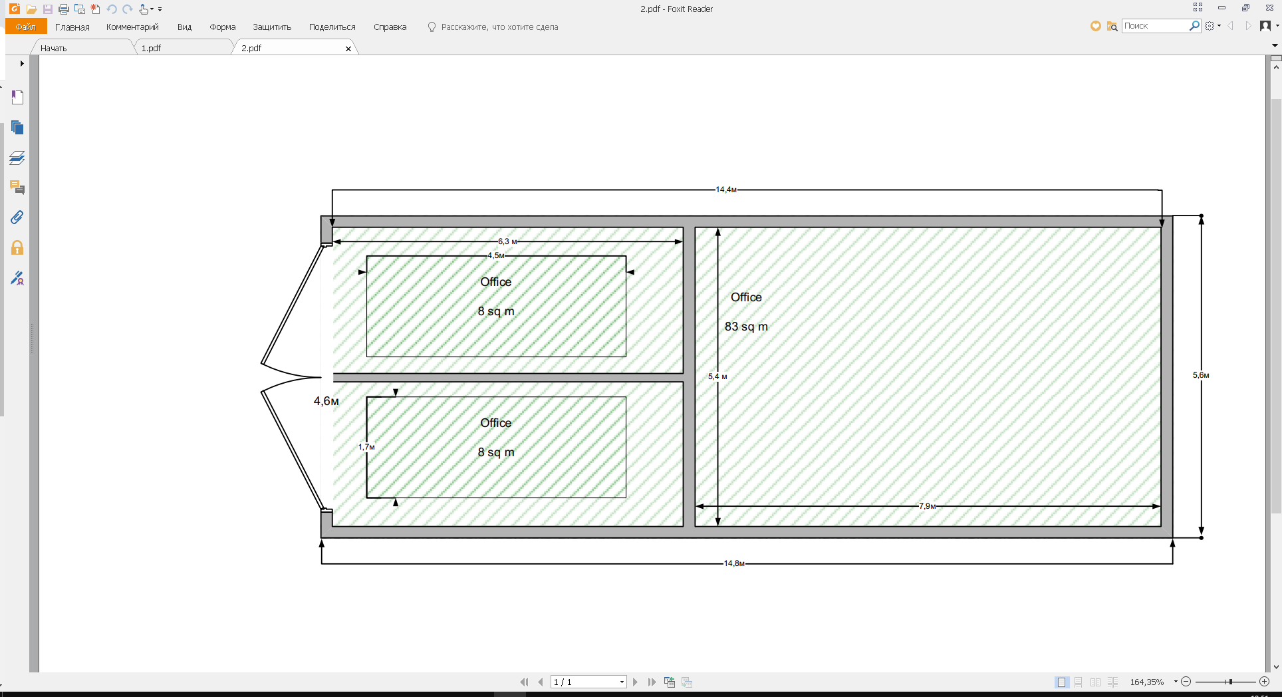Click the Undo arrow icon
The height and width of the screenshot is (697, 1282).
click(111, 9)
